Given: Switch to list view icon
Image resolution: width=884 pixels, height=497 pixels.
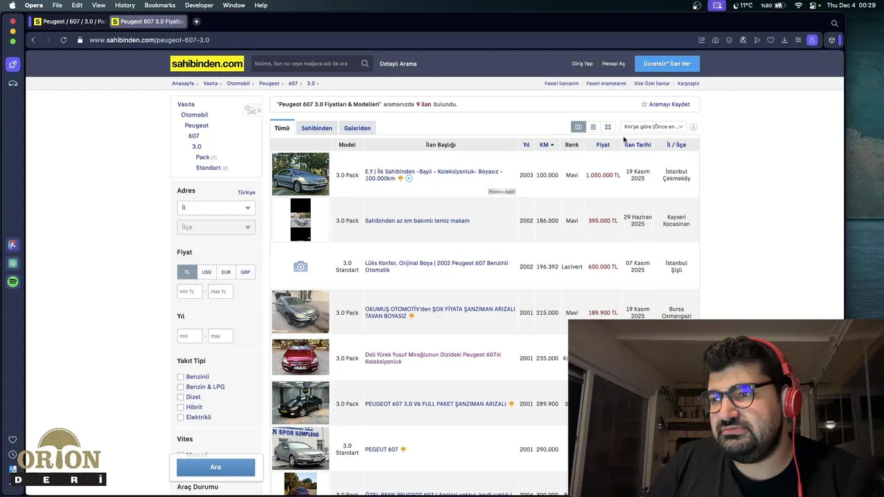Looking at the screenshot, I should (593, 127).
